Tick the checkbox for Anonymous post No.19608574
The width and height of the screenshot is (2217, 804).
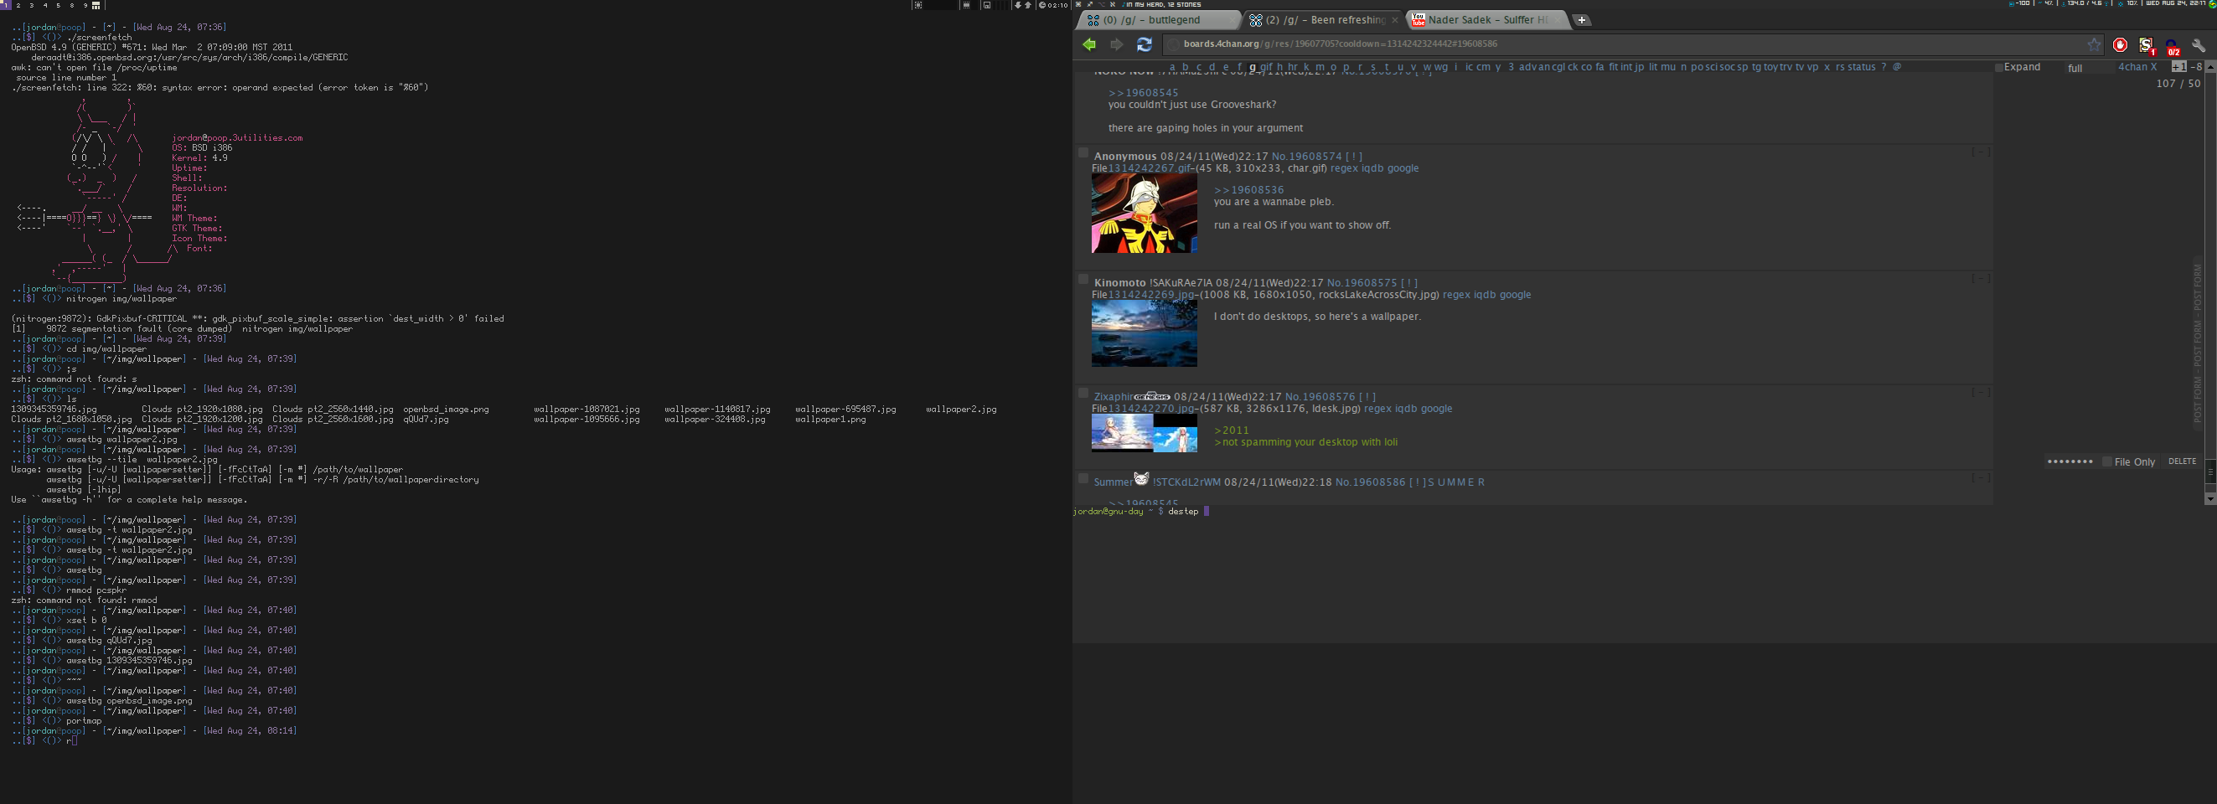[x=1083, y=153]
